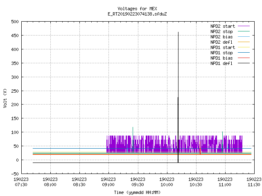Click the 11:30 time axis label
This screenshot has height=196, width=262.
pyautogui.click(x=254, y=185)
